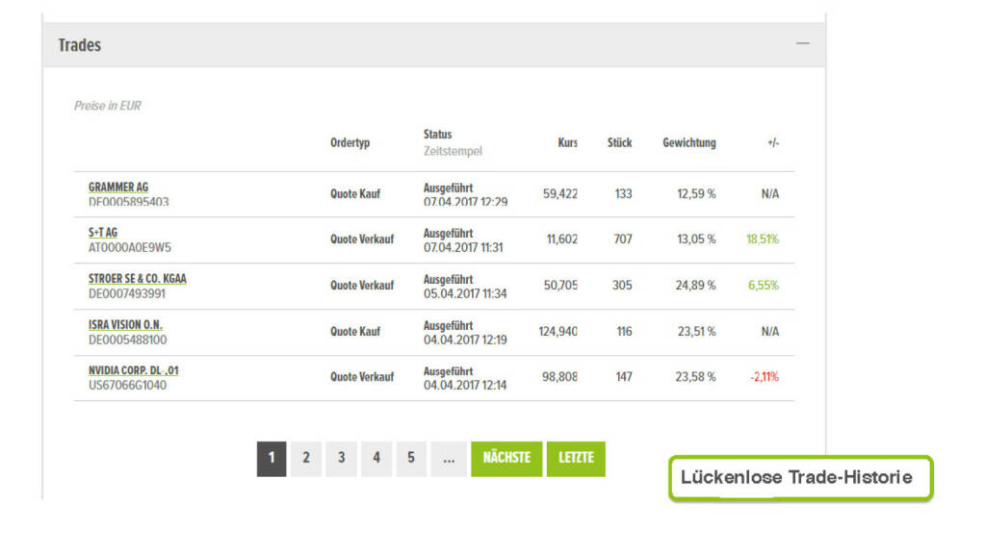The width and height of the screenshot is (986, 554).
Task: Go to page 3 of trades
Action: tap(341, 459)
